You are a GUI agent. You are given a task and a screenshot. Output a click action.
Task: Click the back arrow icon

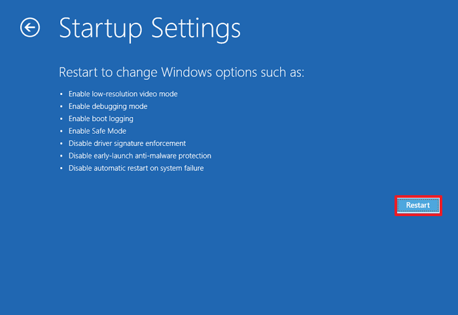30,28
